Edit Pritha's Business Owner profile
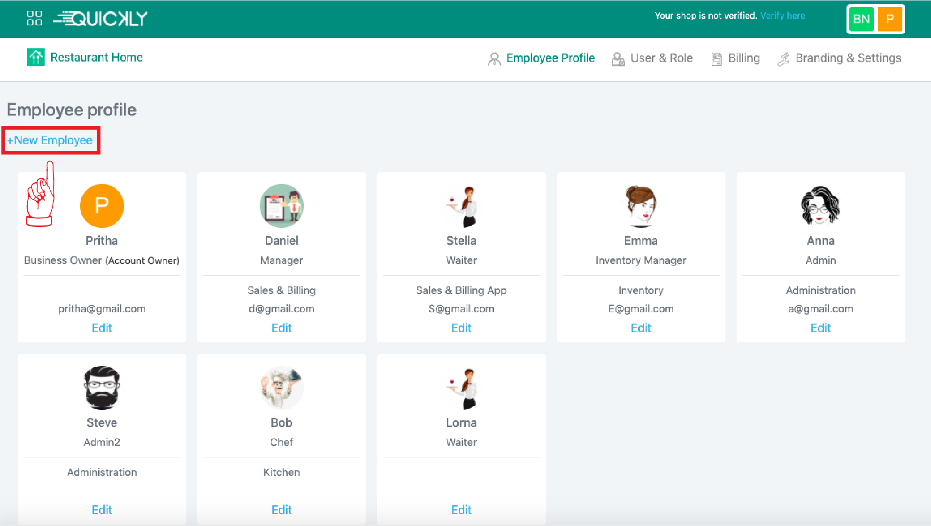Image resolution: width=931 pixels, height=526 pixels. point(101,327)
